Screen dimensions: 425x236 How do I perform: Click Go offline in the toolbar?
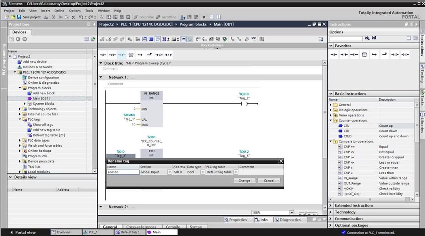pyautogui.click(x=166, y=17)
